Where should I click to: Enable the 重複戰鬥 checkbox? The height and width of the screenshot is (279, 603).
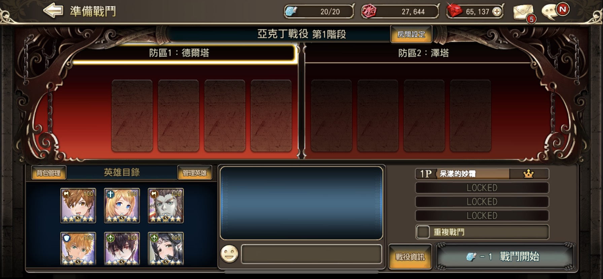coord(423,232)
